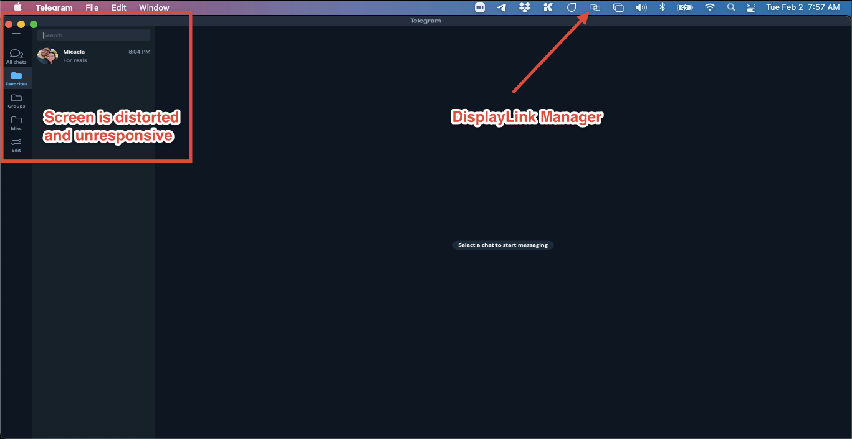This screenshot has width=852, height=439.
Task: Open the chat with Micaela
Action: [x=93, y=55]
